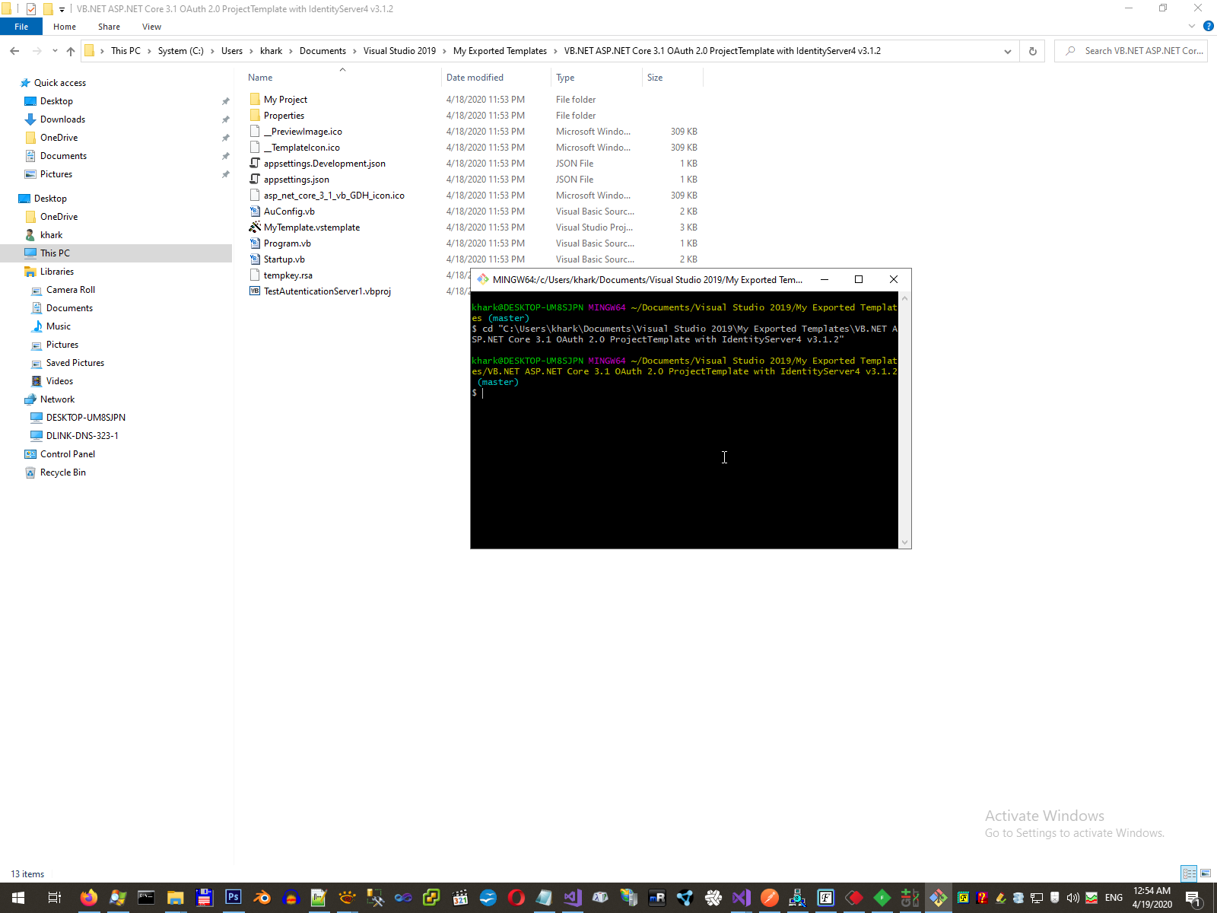The image size is (1217, 913).
Task: Open the address bar history dropdown
Action: pyautogui.click(x=1008, y=51)
